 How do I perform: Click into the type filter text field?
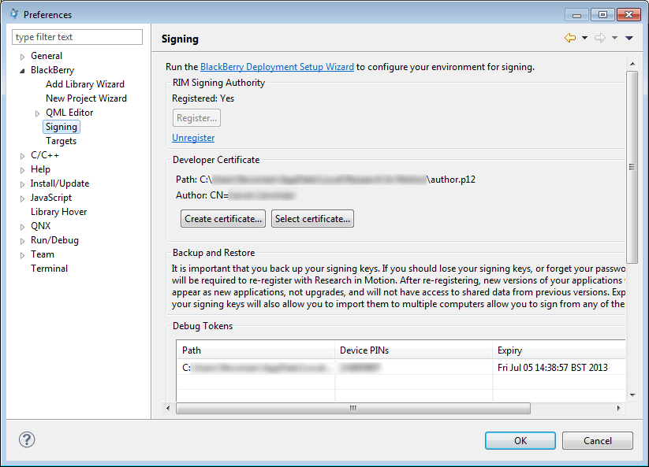click(x=77, y=37)
